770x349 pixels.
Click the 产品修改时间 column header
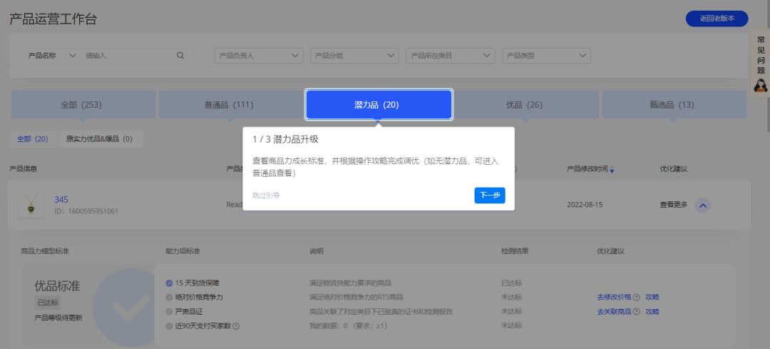click(587, 169)
